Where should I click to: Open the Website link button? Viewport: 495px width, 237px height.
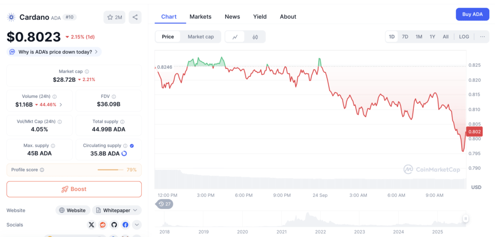[x=73, y=210]
